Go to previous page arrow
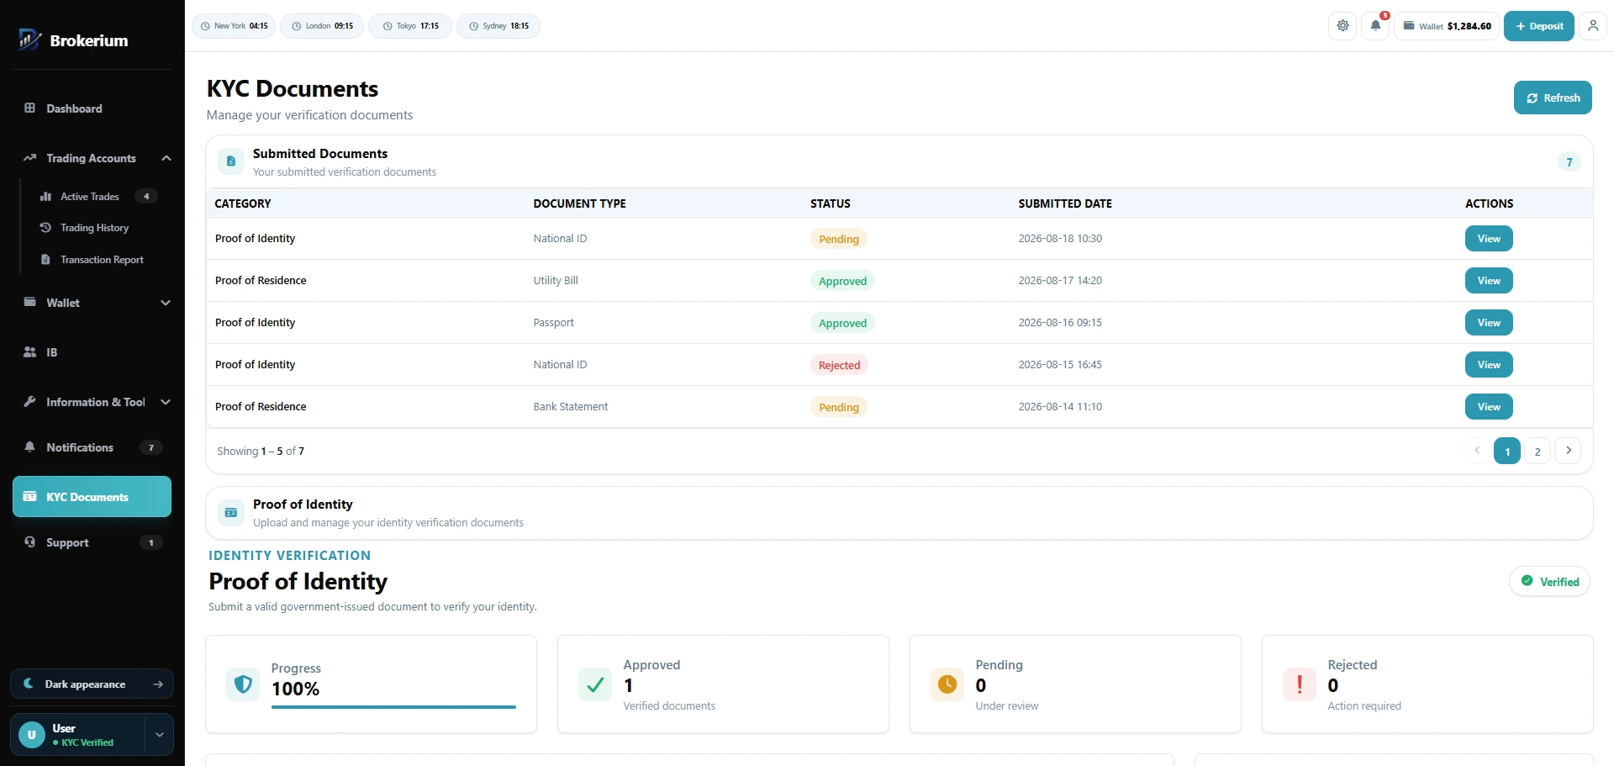 click(x=1477, y=451)
